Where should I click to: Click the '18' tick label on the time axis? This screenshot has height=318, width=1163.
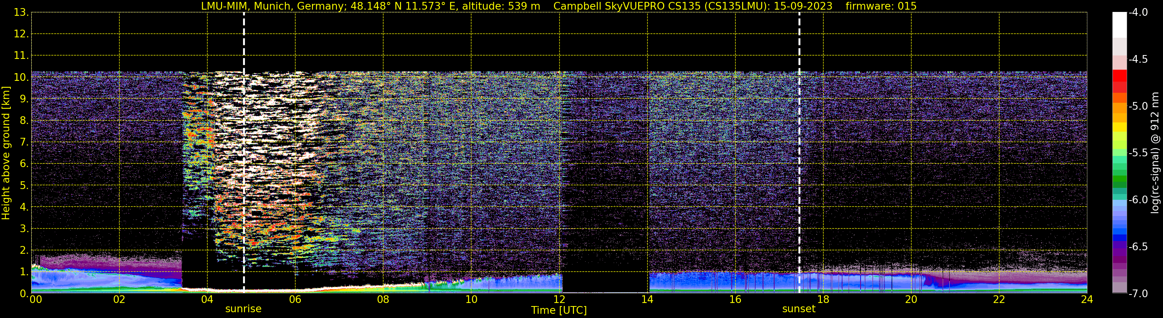tap(823, 300)
